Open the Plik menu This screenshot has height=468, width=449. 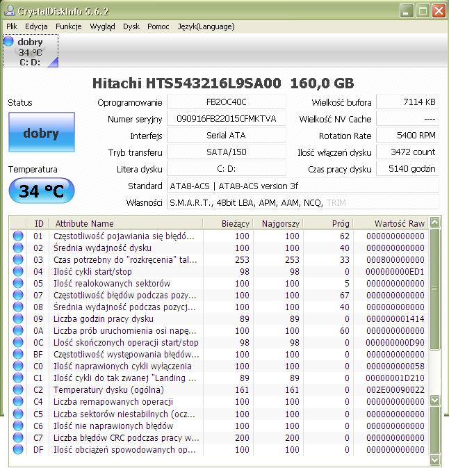tap(12, 26)
